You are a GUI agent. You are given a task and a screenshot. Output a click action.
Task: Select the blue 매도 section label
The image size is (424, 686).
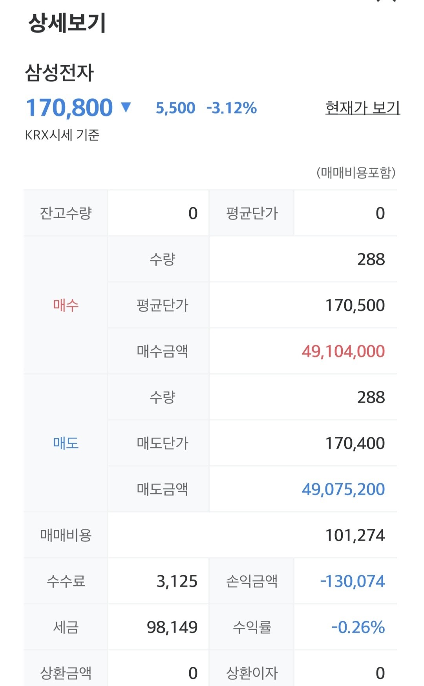coord(66,443)
